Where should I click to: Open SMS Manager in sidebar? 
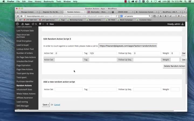coord(23,106)
